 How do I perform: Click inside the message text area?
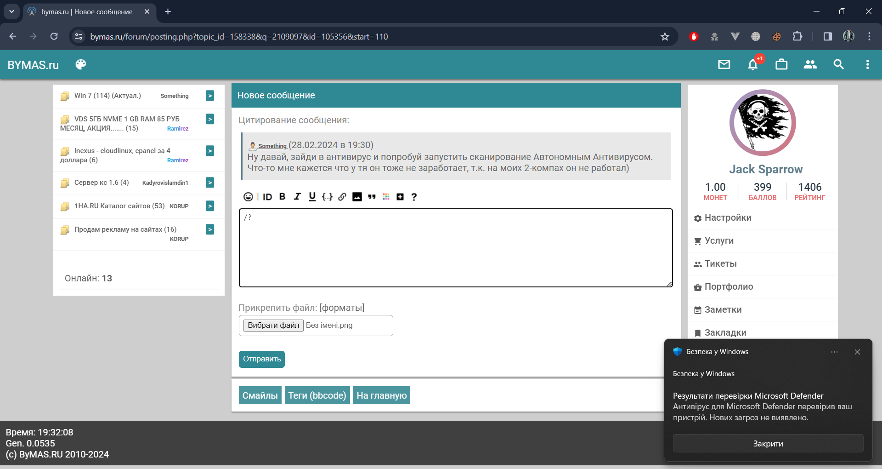(456, 248)
